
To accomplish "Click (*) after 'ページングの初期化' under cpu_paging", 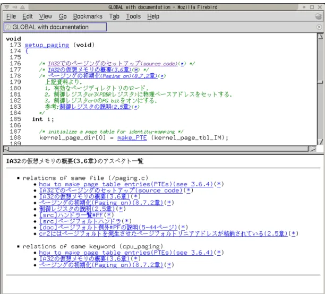I will point(169,265).
